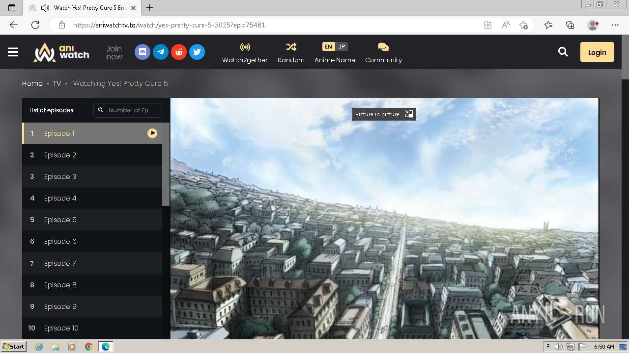This screenshot has width=629, height=353.
Task: Click the episode list scrollbar
Action: (x=166, y=164)
